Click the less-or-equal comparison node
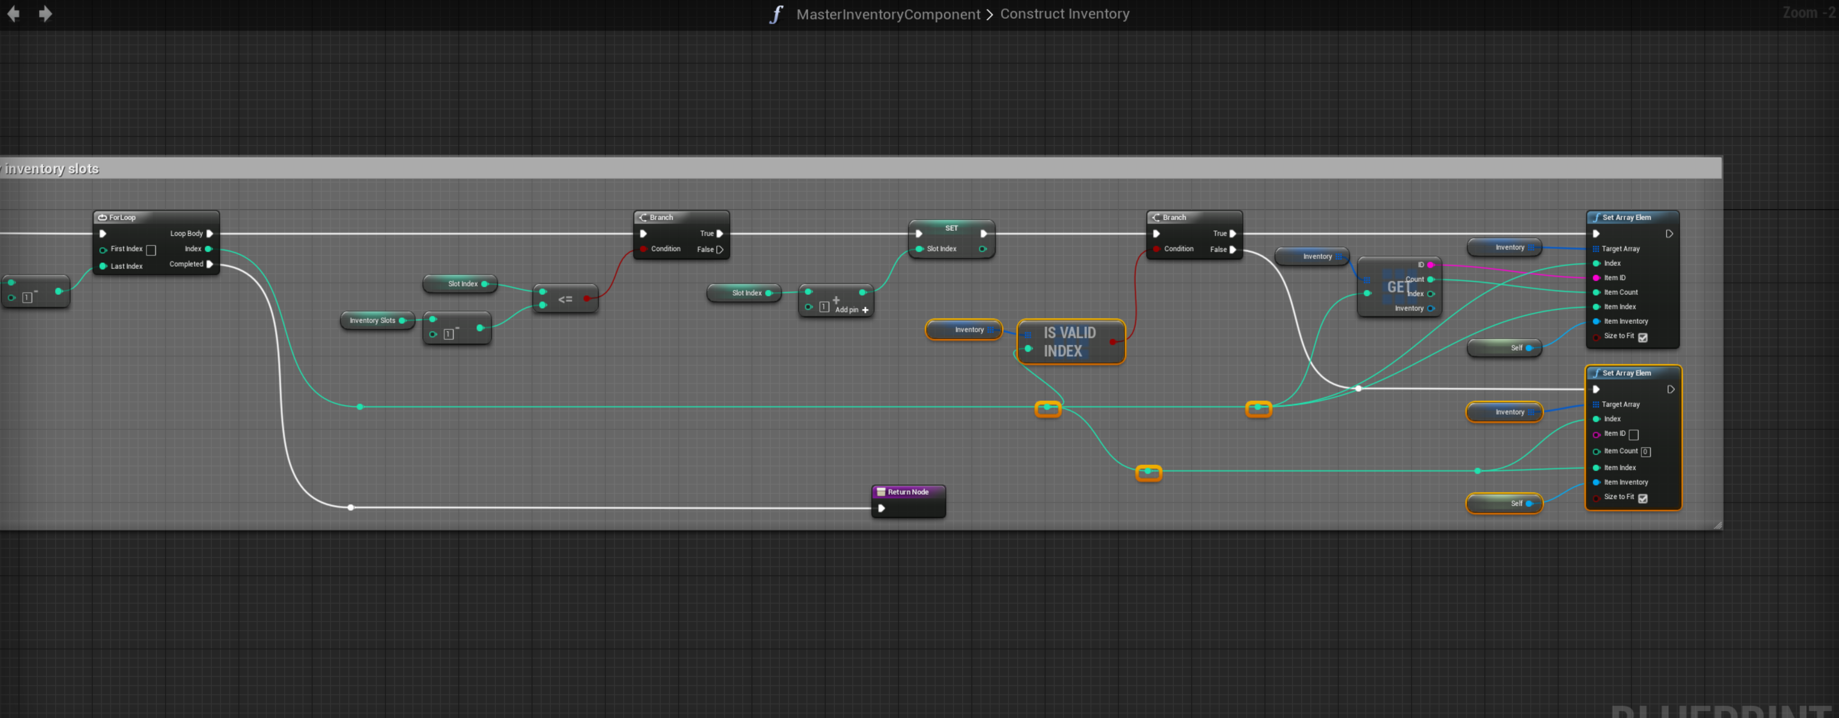1839x718 pixels. (x=564, y=299)
